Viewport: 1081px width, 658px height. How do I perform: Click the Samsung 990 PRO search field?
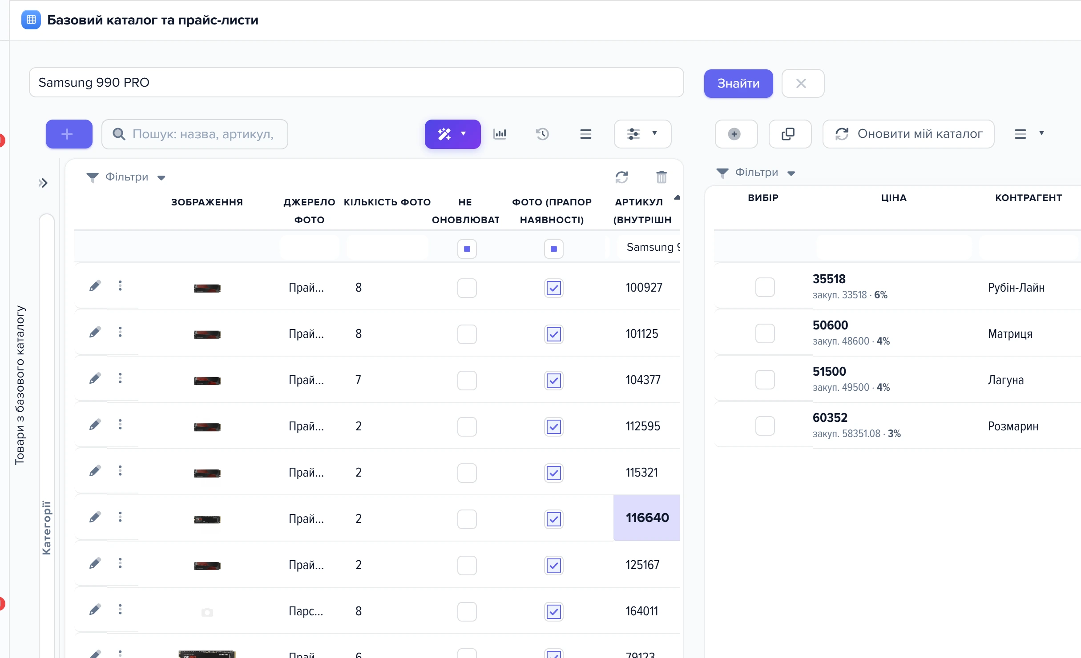pyautogui.click(x=356, y=82)
